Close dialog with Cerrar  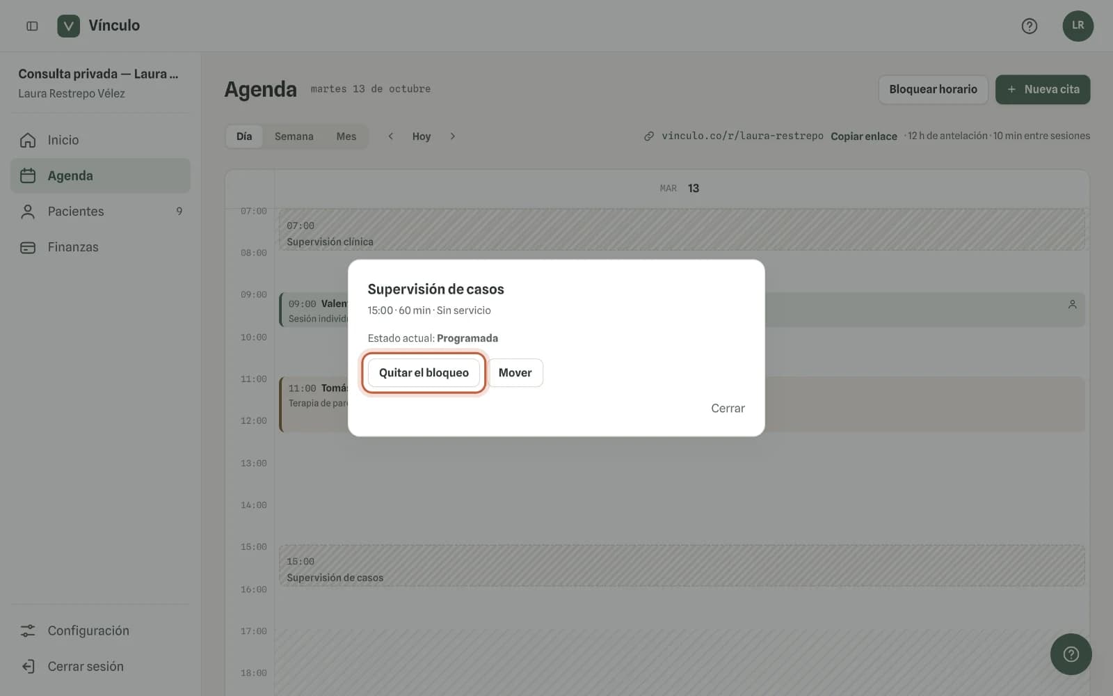click(x=728, y=409)
